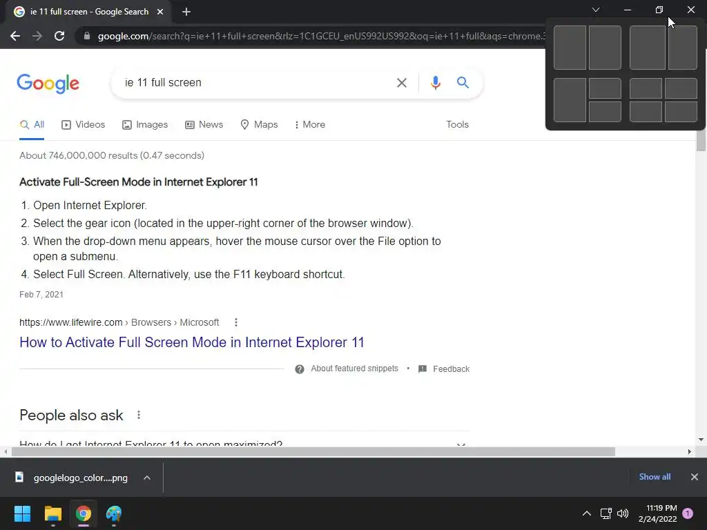The height and width of the screenshot is (530, 707).
Task: Switch to Videos results tab
Action: [x=83, y=125]
